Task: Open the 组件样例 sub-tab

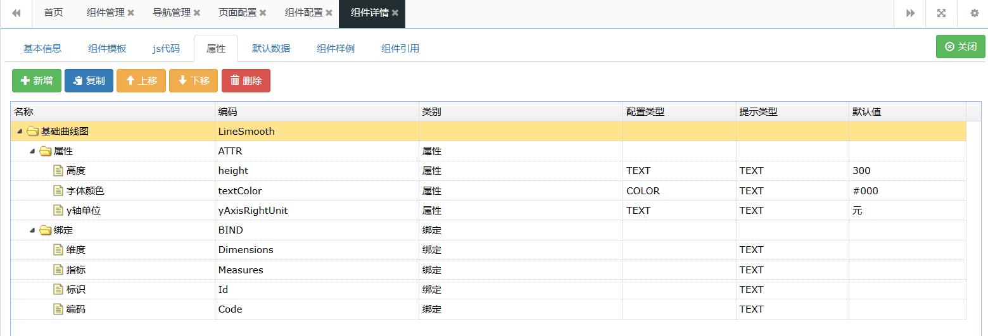Action: coord(336,48)
